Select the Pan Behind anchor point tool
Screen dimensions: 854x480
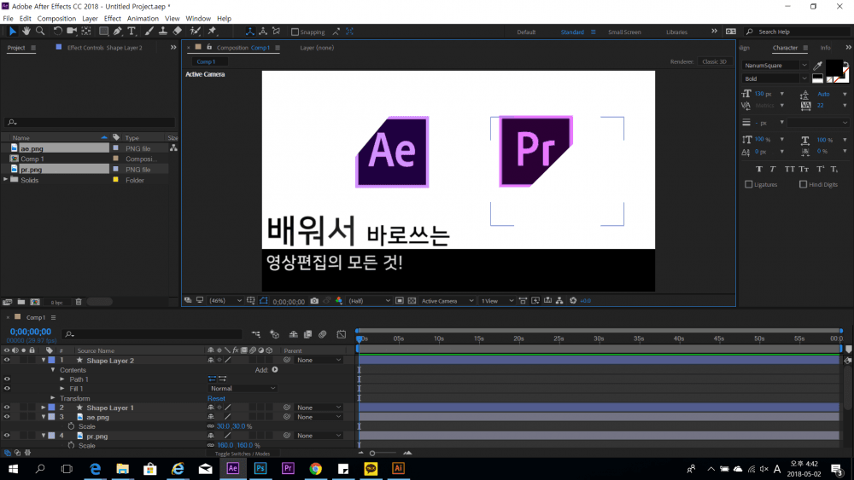pyautogui.click(x=86, y=32)
